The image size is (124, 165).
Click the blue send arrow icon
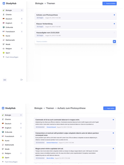pyautogui.click(x=114, y=41)
